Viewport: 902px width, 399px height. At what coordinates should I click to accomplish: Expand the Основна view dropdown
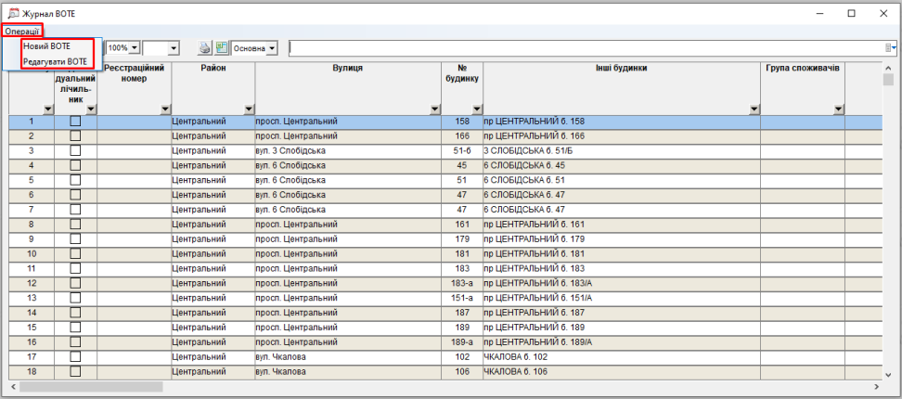[x=272, y=48]
